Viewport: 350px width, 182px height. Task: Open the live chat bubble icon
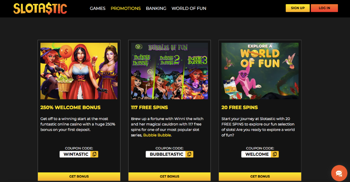[x=339, y=173]
